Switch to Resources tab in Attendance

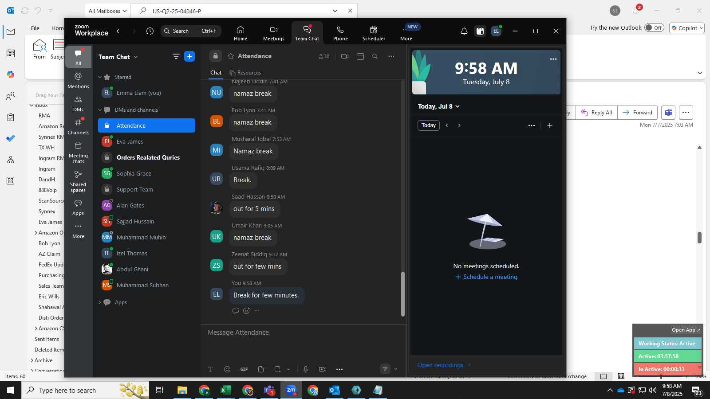(x=245, y=73)
